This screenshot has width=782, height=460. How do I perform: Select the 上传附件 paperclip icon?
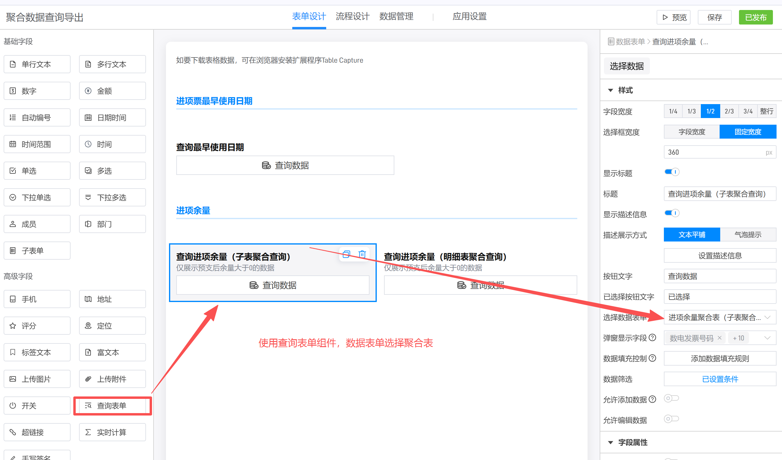pos(88,379)
